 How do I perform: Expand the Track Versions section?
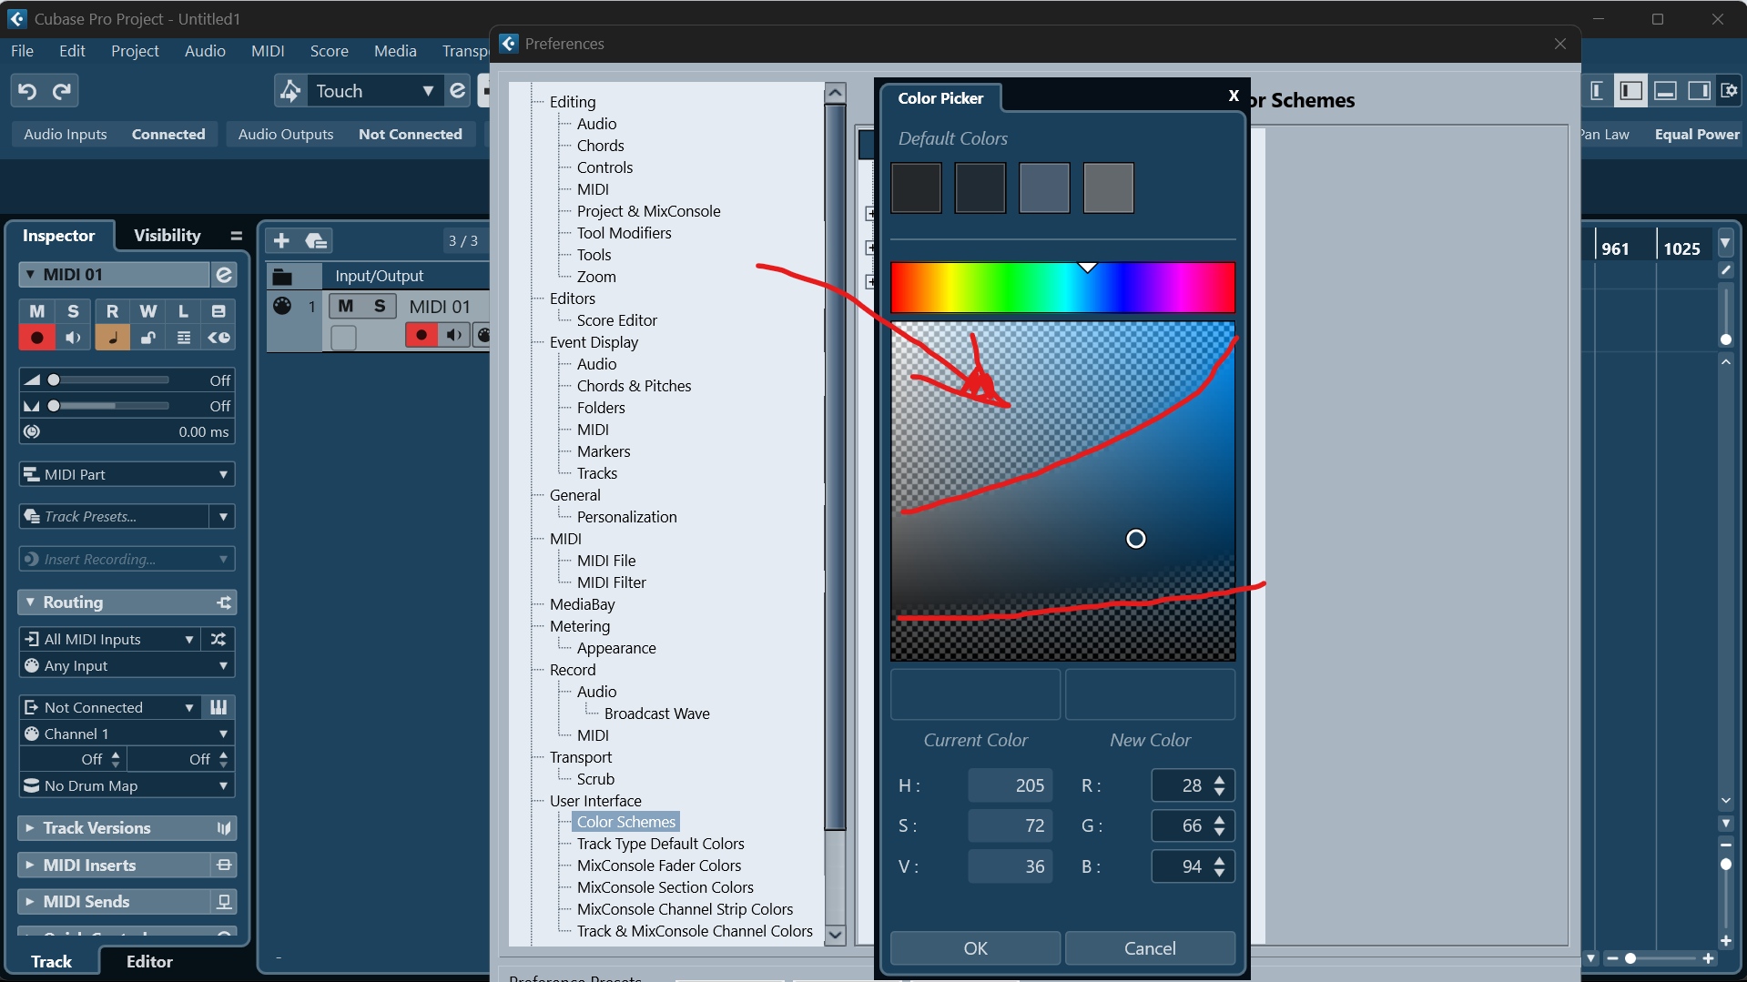click(x=30, y=828)
